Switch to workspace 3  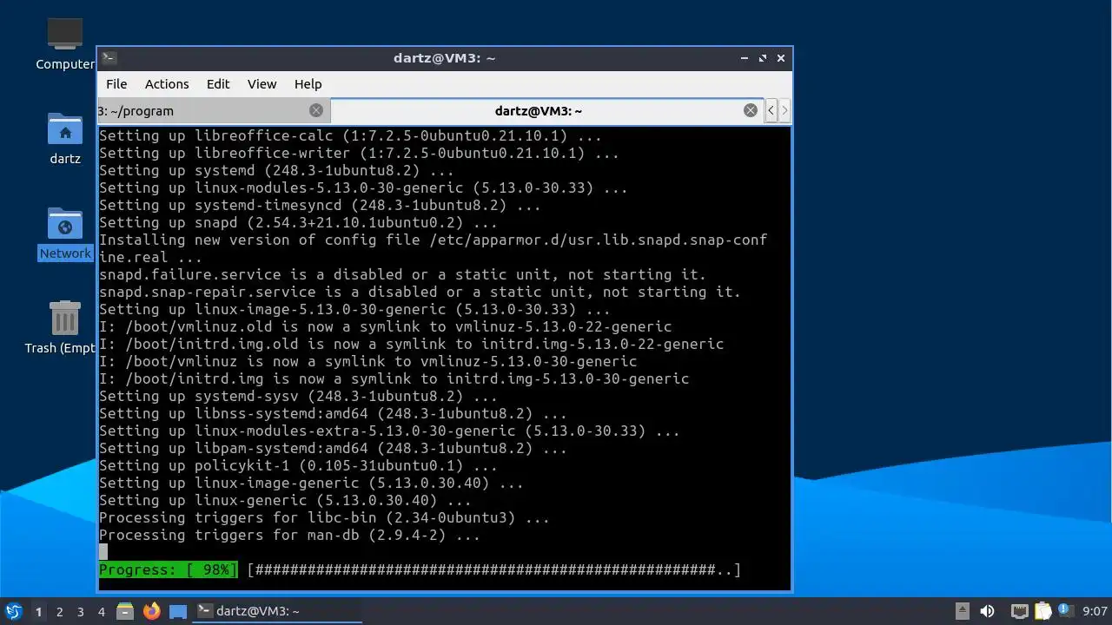click(x=80, y=611)
